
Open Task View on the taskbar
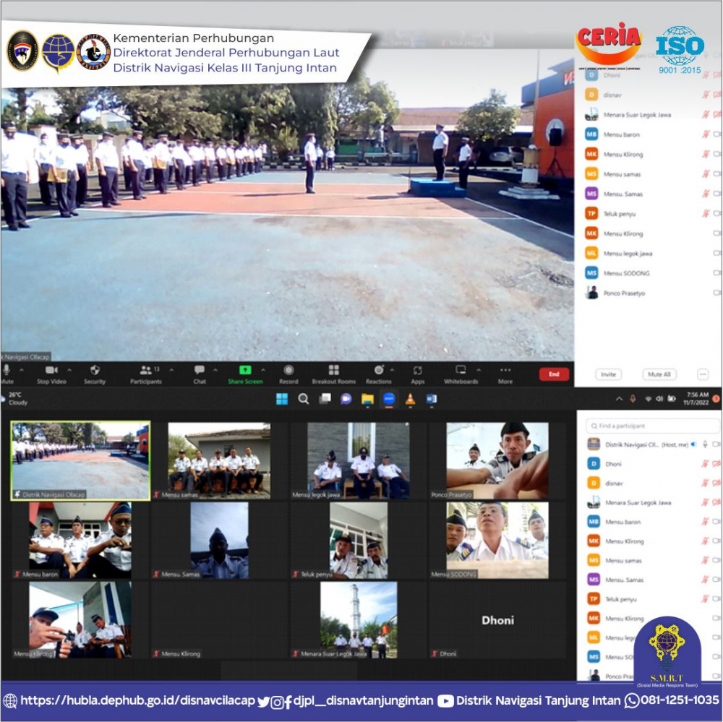pos(325,399)
